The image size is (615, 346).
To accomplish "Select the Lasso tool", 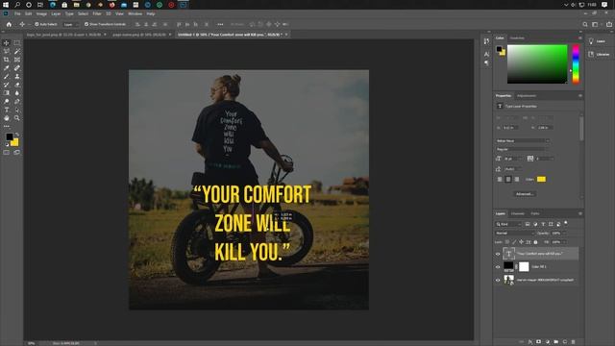I will [7, 51].
